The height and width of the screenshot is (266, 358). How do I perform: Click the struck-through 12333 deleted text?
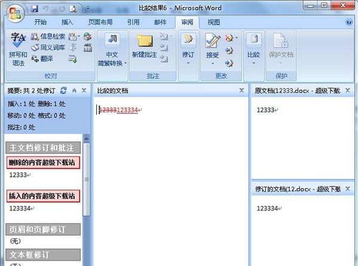[x=108, y=110]
